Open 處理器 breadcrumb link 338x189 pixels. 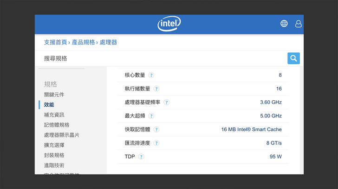point(108,43)
